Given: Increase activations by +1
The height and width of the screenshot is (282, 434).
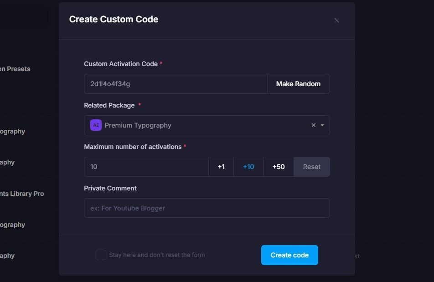Looking at the screenshot, I should (221, 166).
